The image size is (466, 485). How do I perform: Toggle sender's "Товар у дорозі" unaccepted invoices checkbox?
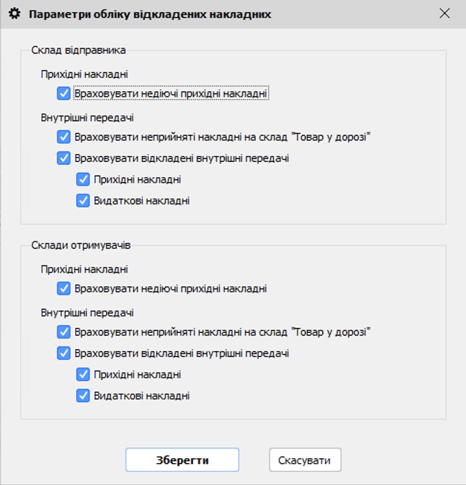pyautogui.click(x=64, y=137)
